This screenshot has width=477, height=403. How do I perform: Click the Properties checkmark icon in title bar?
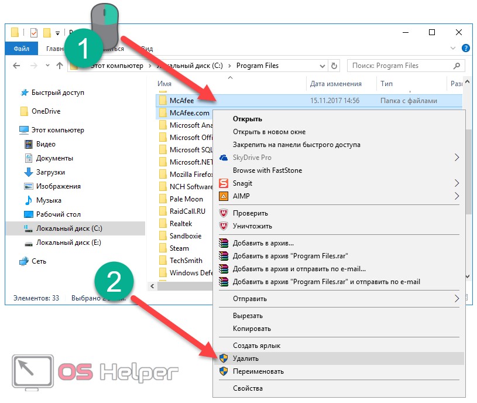point(34,32)
